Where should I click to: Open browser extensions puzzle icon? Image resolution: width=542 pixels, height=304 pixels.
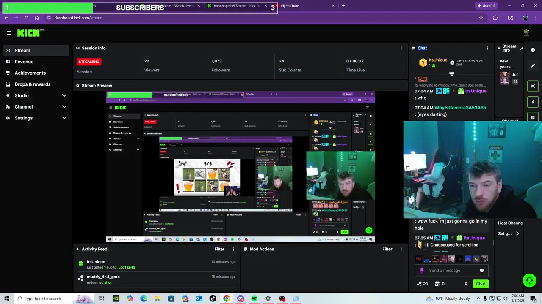coord(495,18)
